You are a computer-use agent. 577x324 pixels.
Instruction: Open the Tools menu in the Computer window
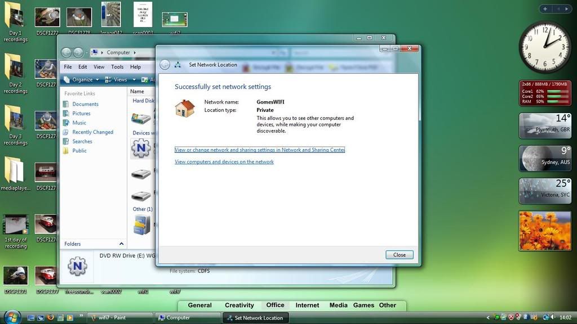(117, 67)
